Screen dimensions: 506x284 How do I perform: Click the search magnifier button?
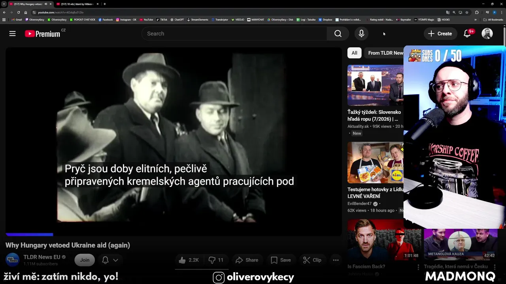(x=338, y=34)
